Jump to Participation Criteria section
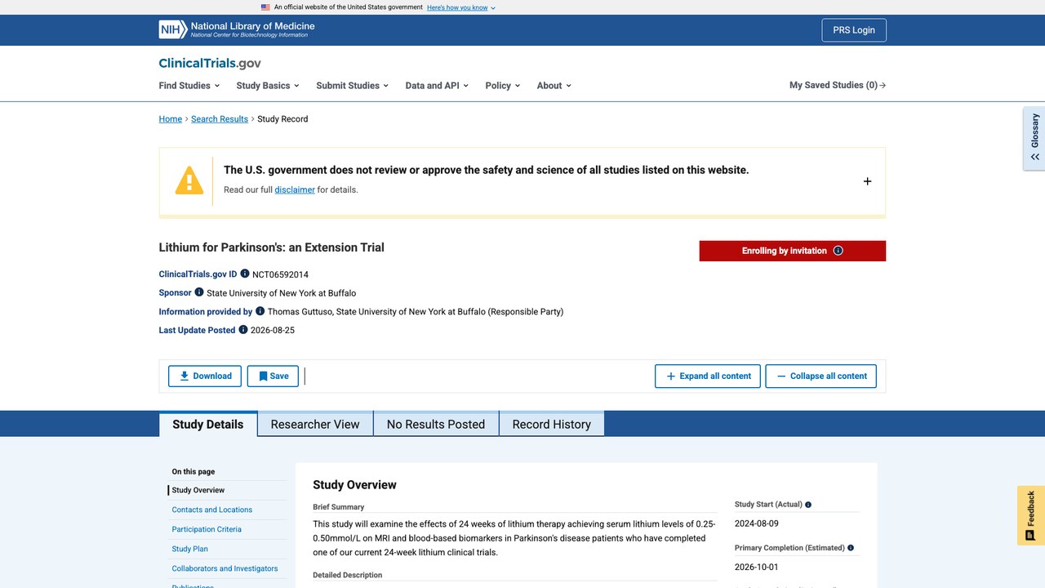1045x588 pixels. click(x=207, y=529)
